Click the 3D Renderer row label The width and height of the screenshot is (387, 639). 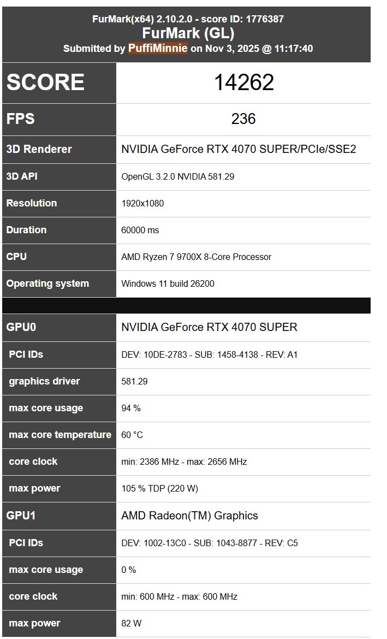39,149
